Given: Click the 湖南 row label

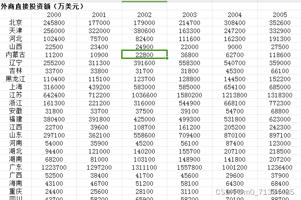Looking at the screenshot, I should [x=16, y=159].
